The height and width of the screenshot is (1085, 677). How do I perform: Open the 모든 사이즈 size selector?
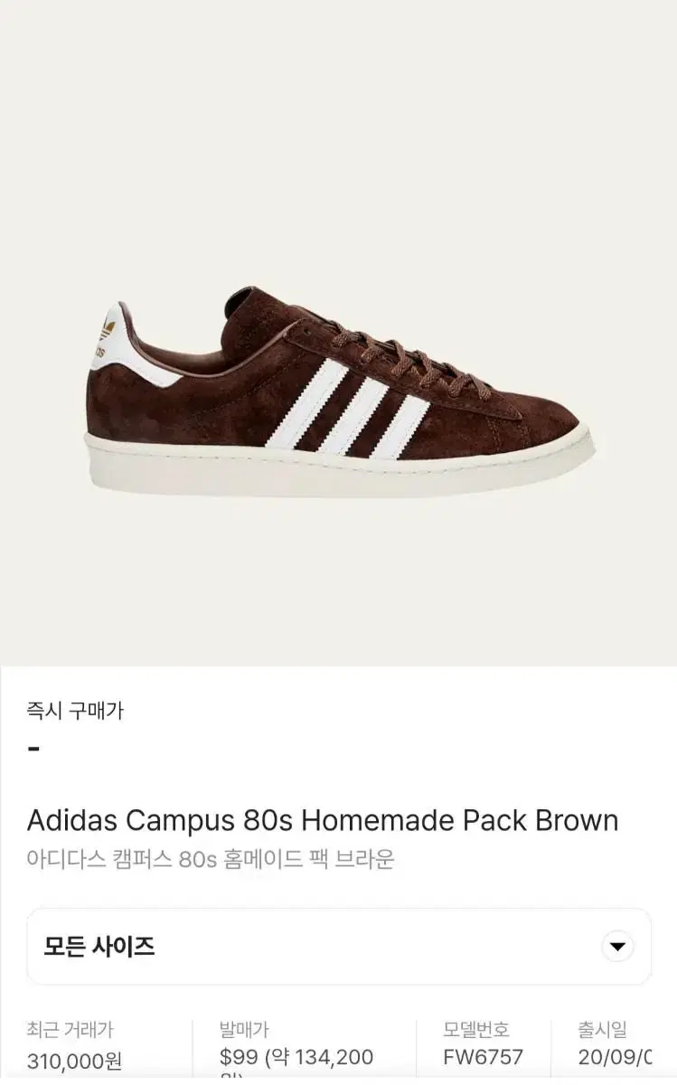click(x=339, y=947)
